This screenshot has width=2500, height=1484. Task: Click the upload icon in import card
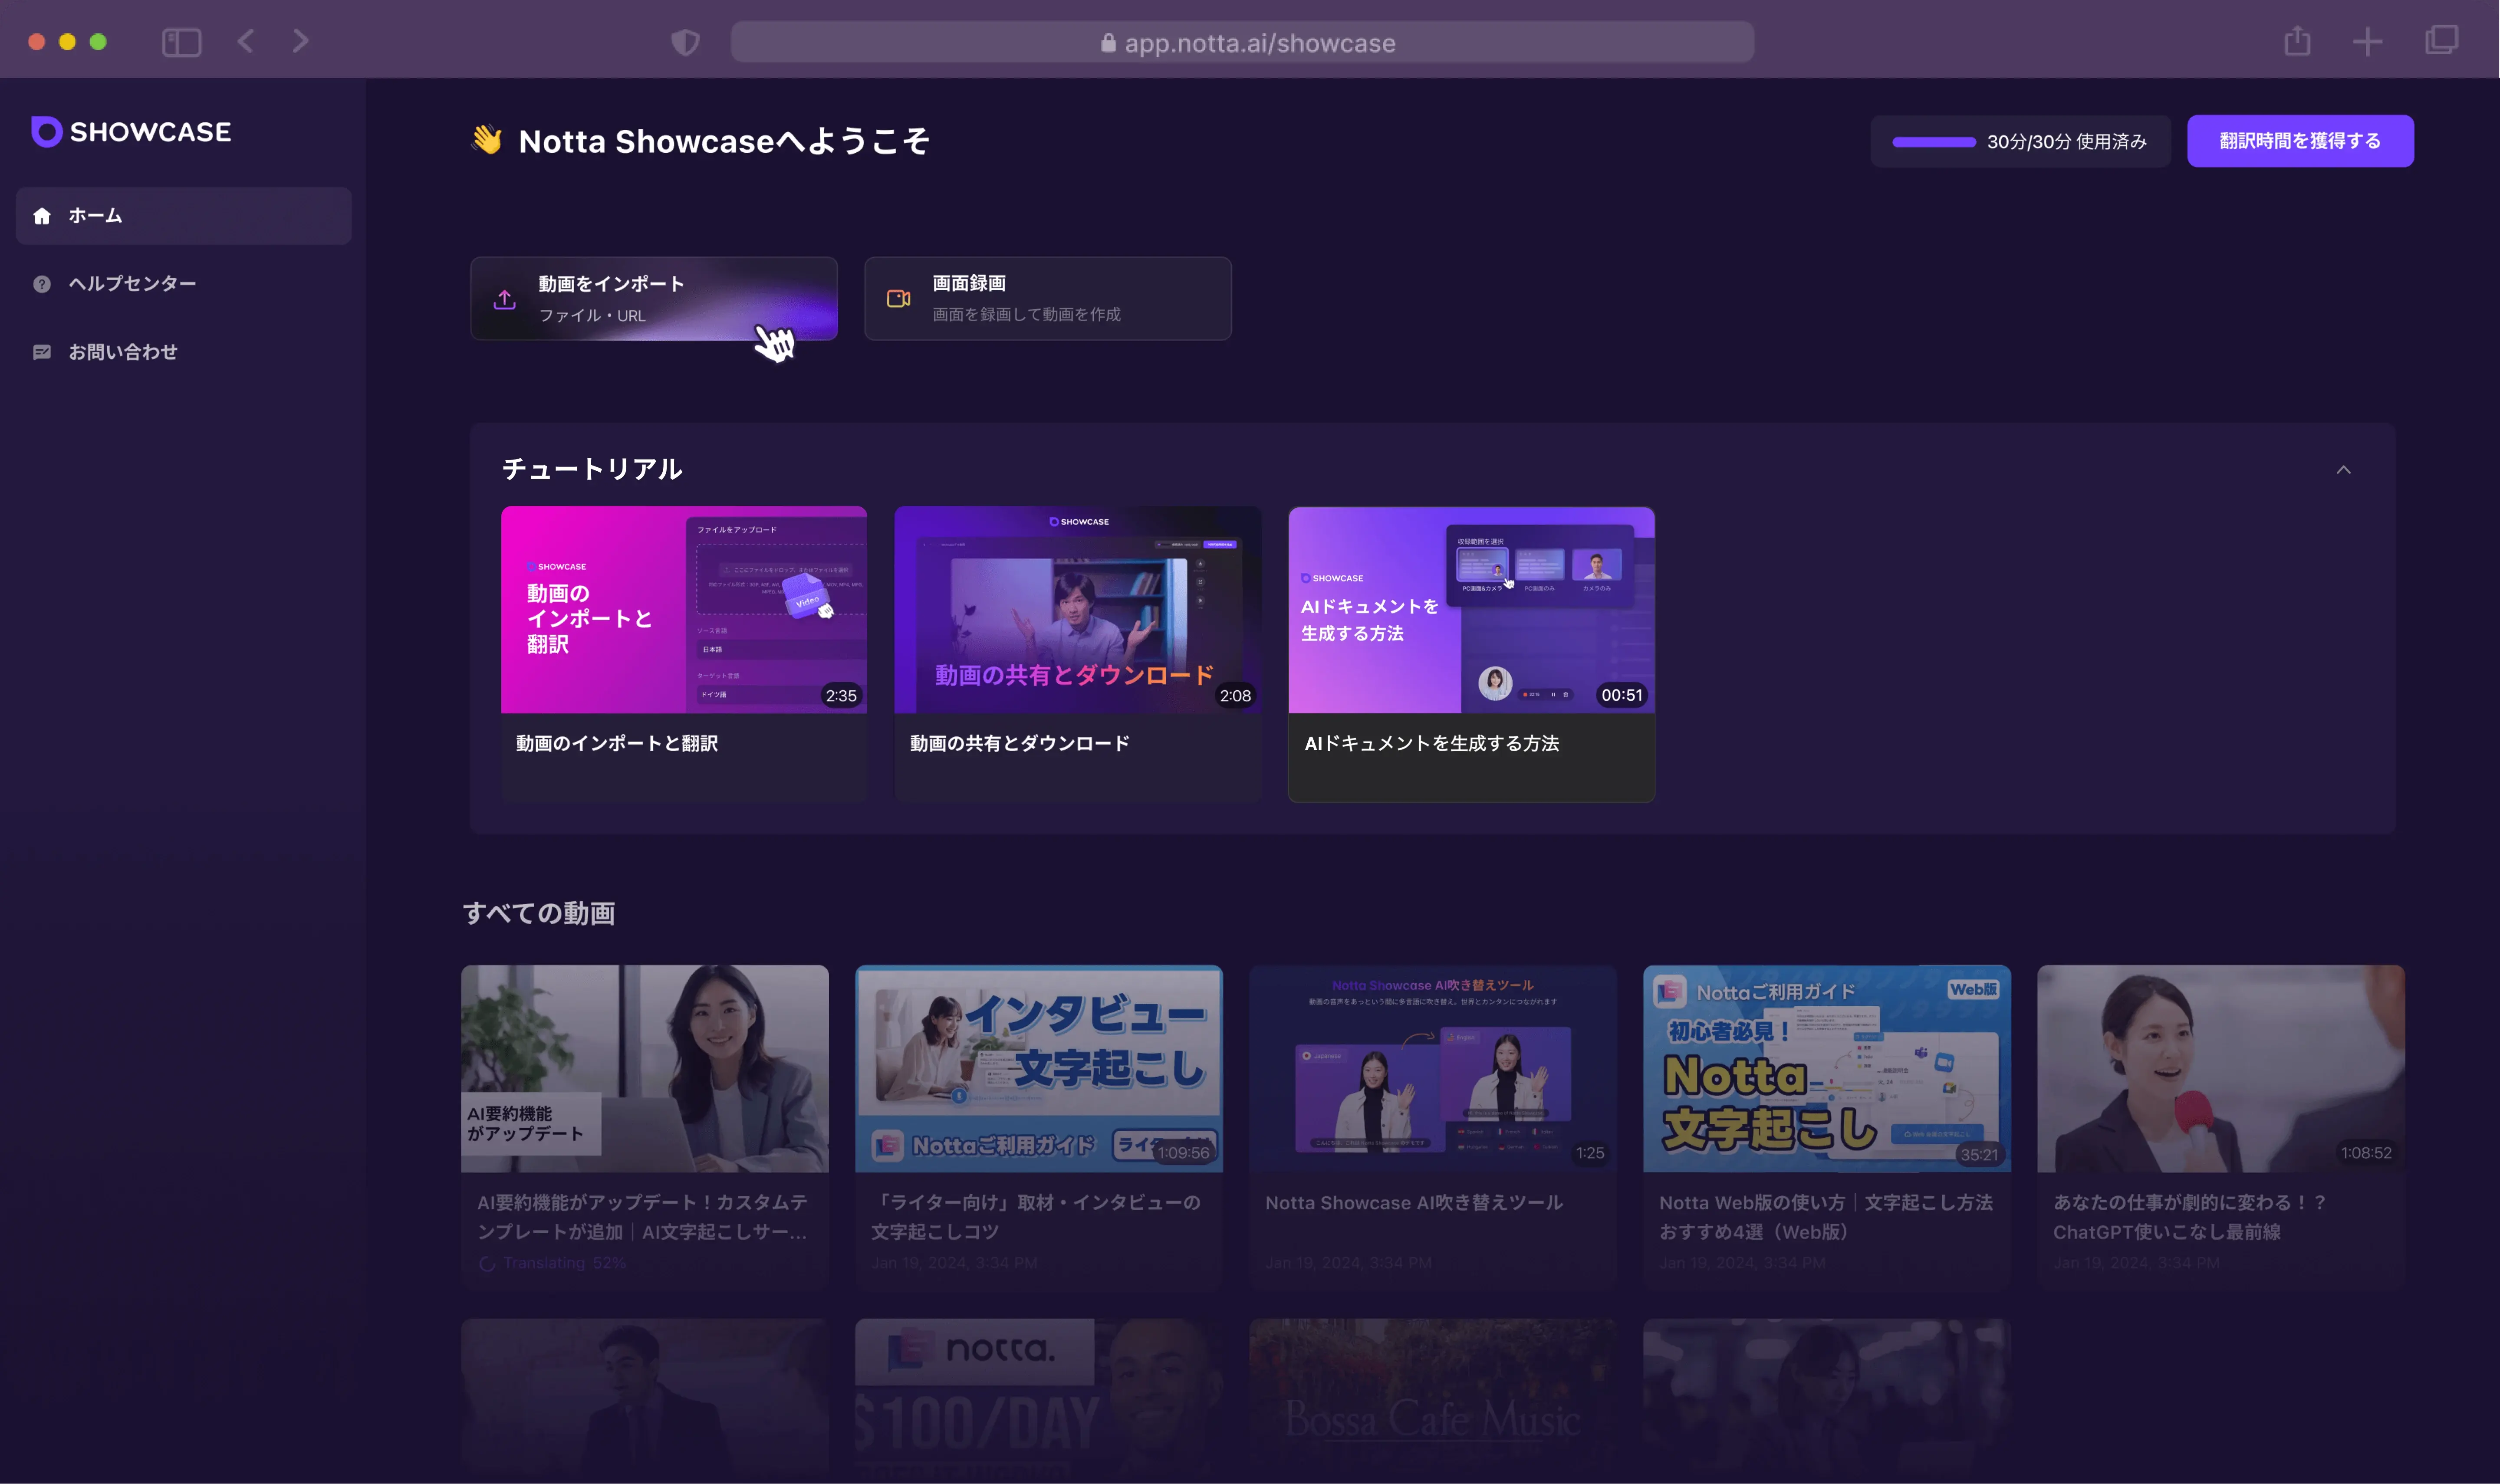click(x=505, y=299)
